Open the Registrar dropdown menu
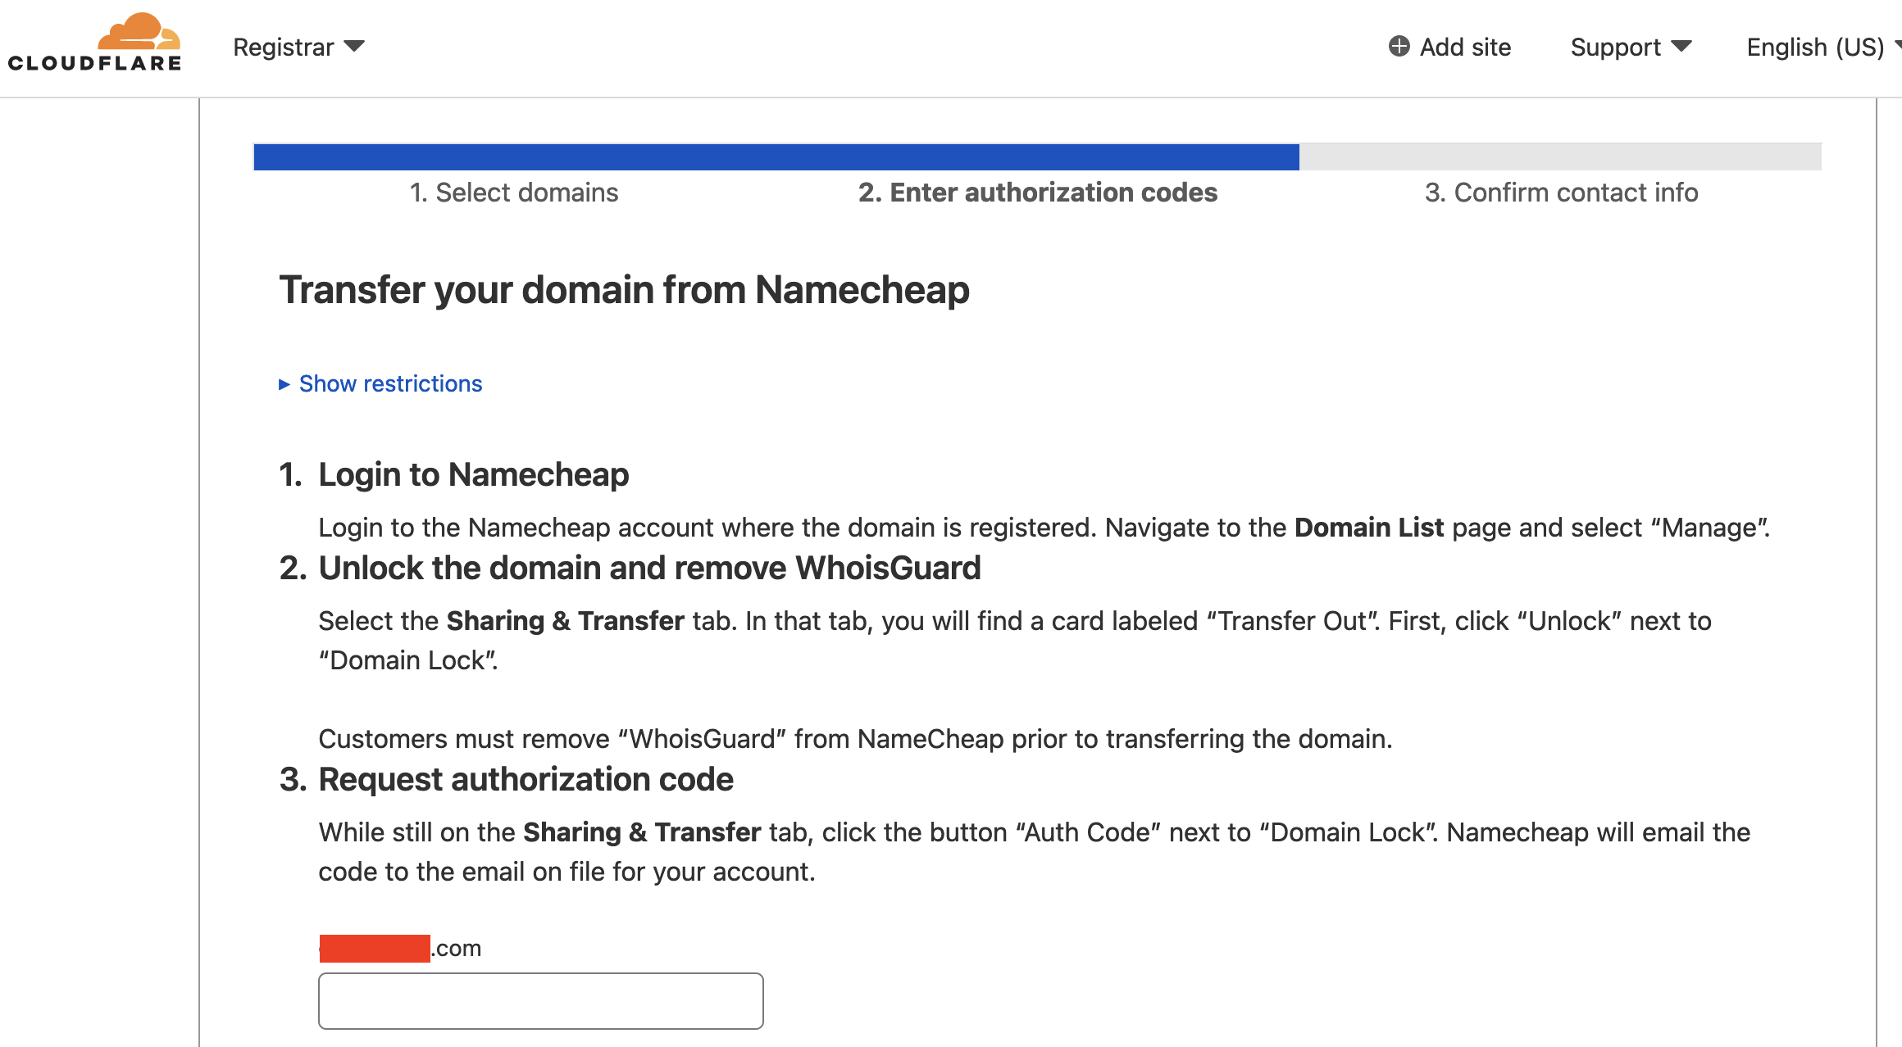The width and height of the screenshot is (1902, 1047). pyautogui.click(x=298, y=48)
